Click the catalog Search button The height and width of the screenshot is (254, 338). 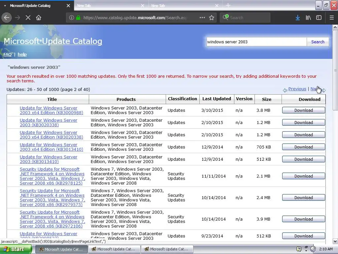tap(318, 42)
